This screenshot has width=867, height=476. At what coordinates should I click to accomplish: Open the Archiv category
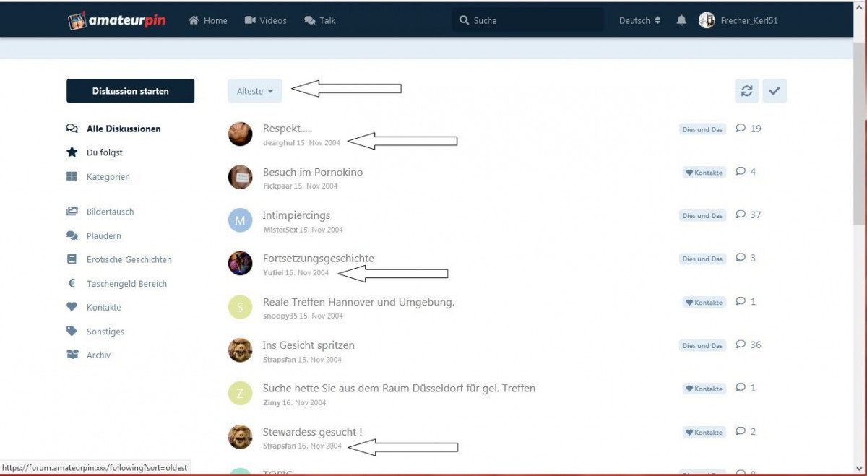(98, 355)
